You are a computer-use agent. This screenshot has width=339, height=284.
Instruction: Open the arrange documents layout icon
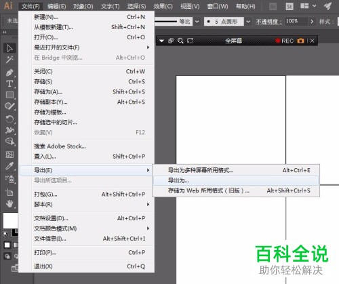point(304,6)
